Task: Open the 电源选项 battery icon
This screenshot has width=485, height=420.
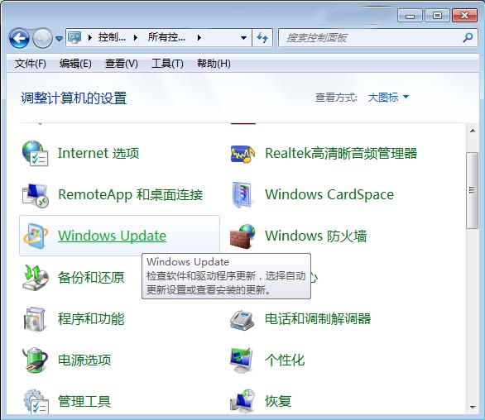Action: 35,360
